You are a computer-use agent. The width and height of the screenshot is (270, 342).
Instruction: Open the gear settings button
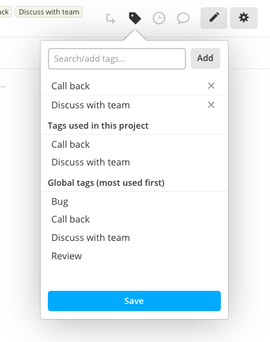[x=244, y=18]
